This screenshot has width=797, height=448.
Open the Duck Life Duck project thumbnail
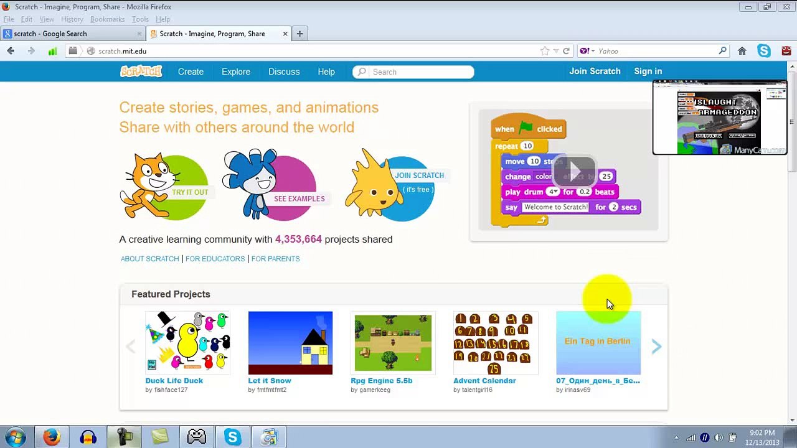[x=187, y=343]
